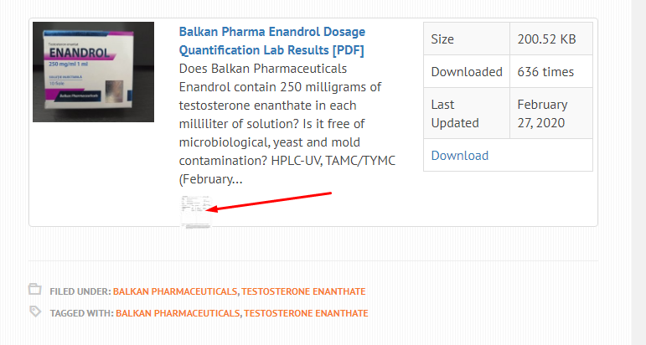Open the Enandrol Dosage Quantification Lab Results title link
The image size is (646, 345).
pos(271,41)
